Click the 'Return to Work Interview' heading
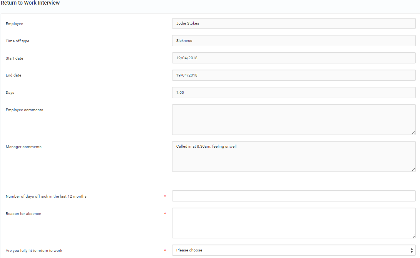Screen dimensions: 420x258 pos(30,3)
